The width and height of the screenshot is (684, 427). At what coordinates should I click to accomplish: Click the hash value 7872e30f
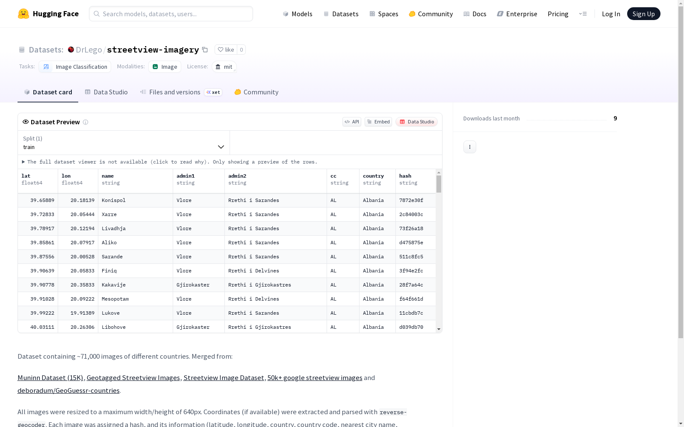pos(411,200)
